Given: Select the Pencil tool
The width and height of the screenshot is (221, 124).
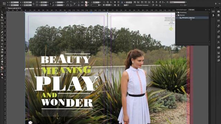Looking at the screenshot, I should click(2, 35).
